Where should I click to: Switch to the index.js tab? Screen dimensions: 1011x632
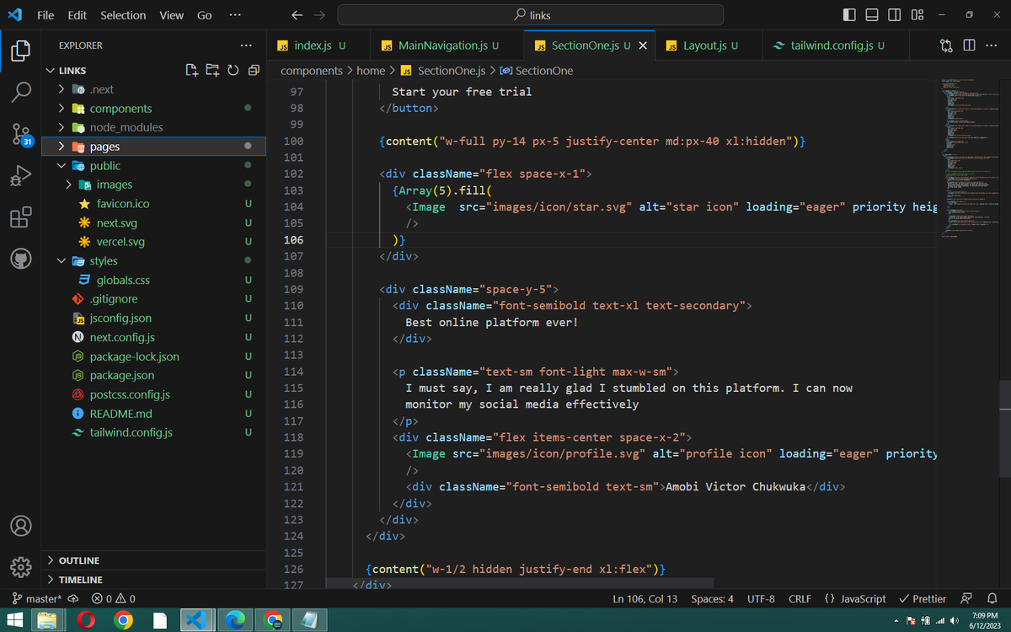319,46
